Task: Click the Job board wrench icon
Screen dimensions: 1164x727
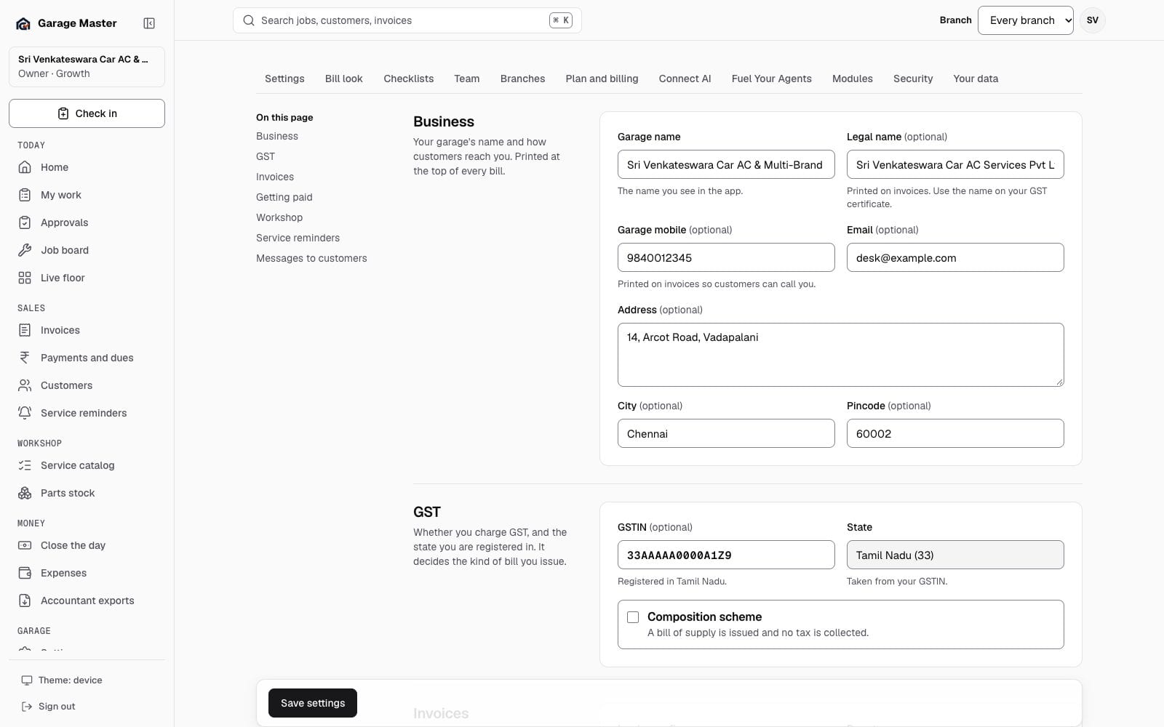Action: coord(25,250)
